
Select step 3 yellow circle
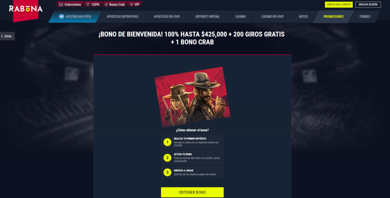(x=168, y=172)
